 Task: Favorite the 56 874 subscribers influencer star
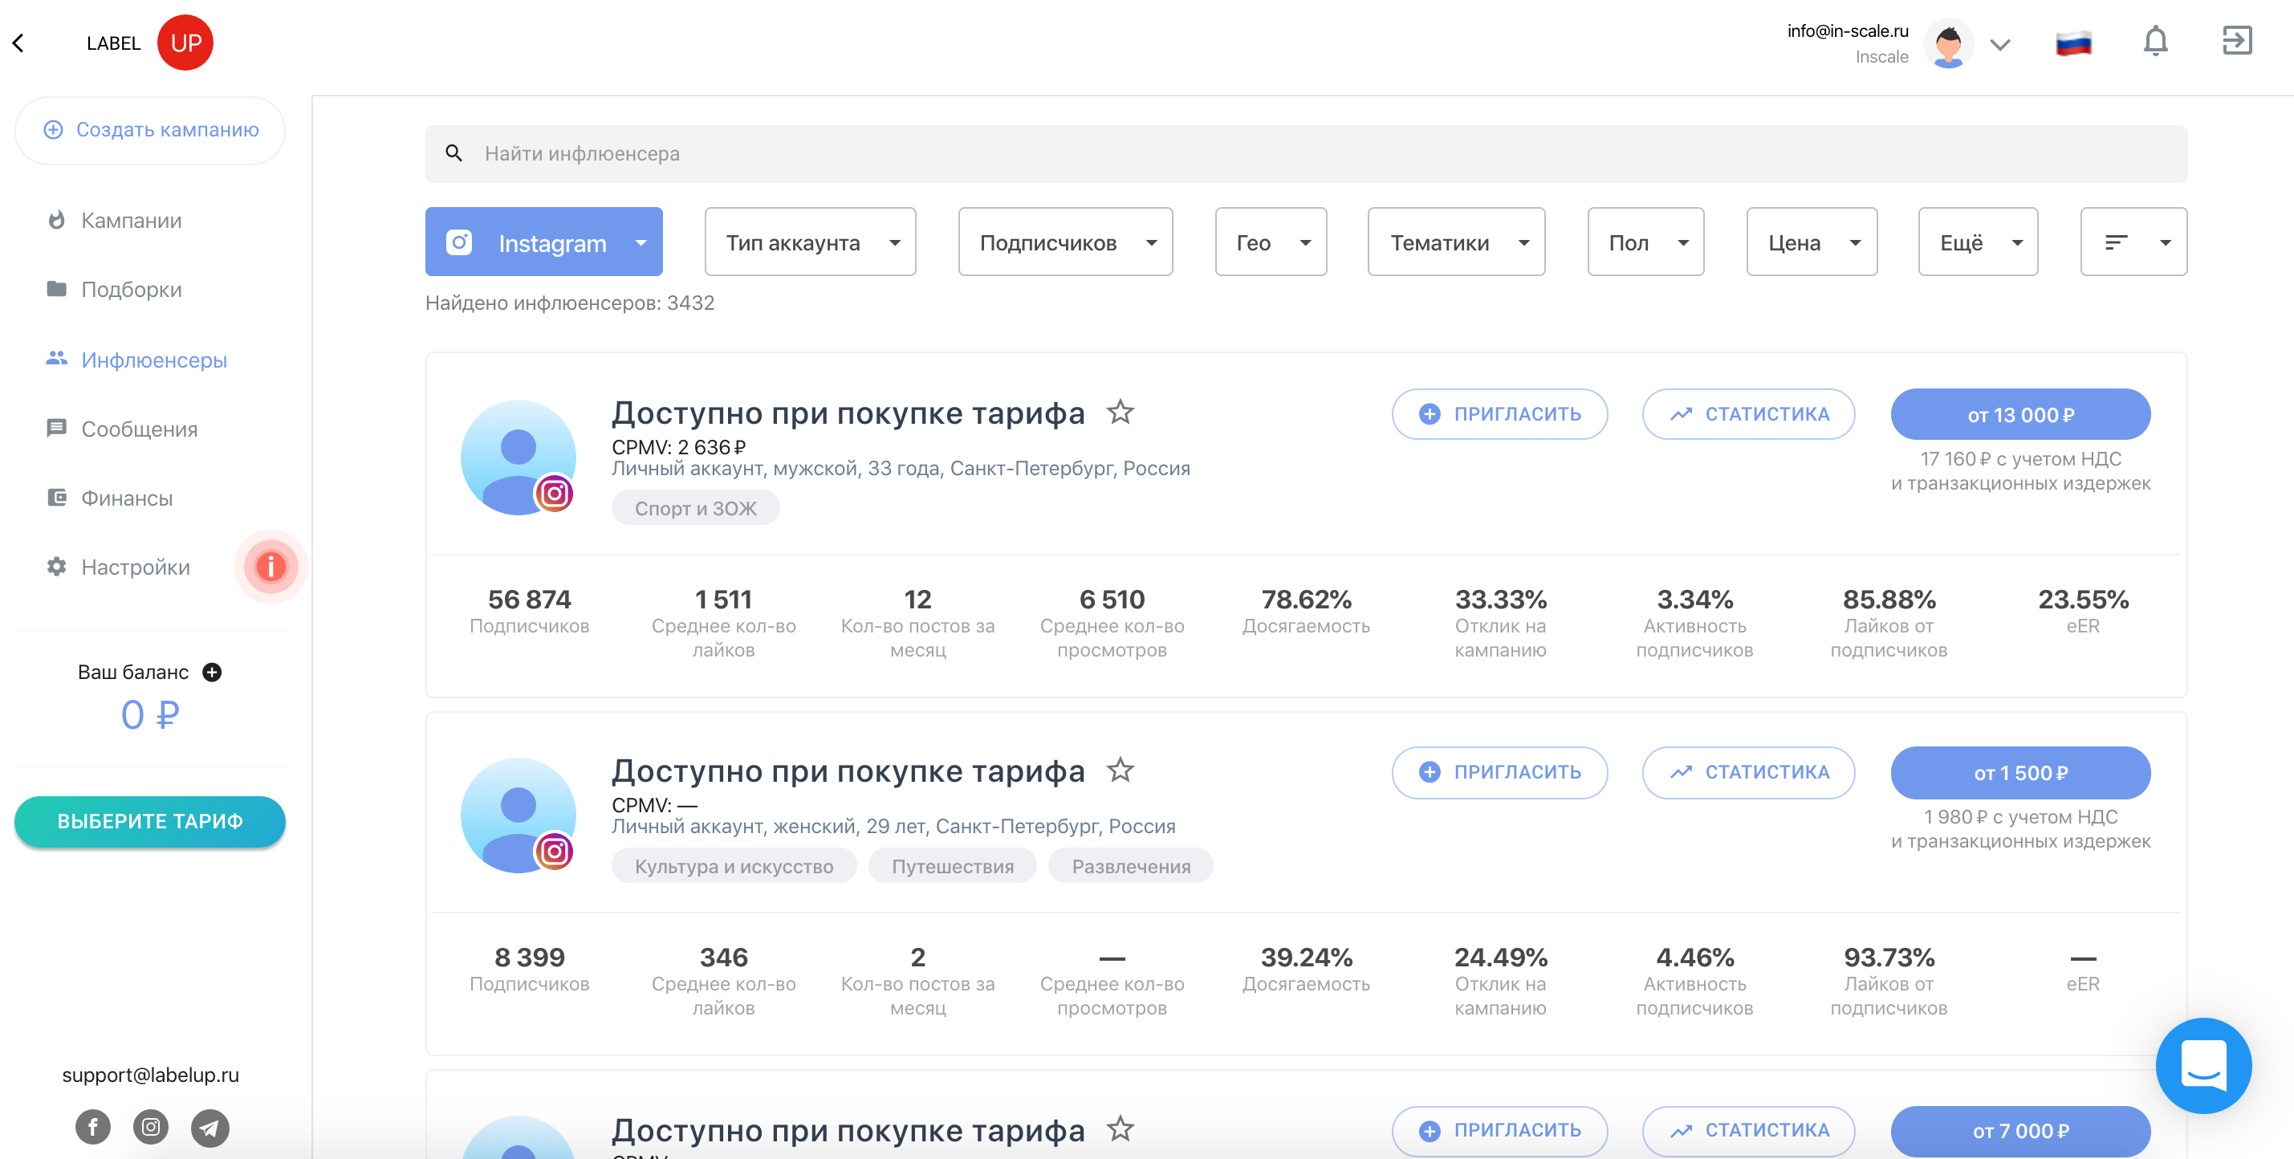point(1121,411)
